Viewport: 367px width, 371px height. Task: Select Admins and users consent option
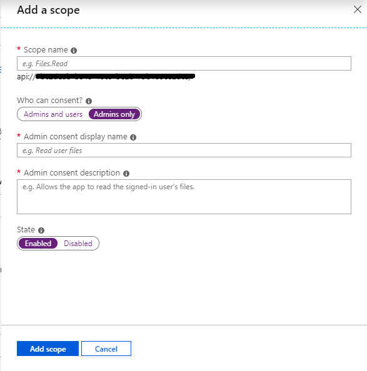[x=53, y=114]
